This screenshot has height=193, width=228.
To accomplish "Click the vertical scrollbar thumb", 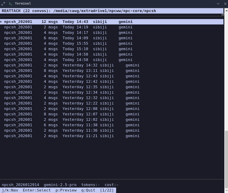I will click(226, 159).
